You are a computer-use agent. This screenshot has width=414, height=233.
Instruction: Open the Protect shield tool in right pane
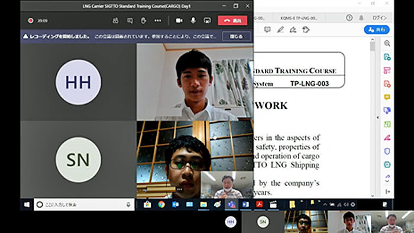pos(387,151)
